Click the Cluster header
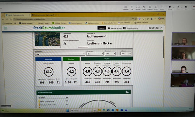Viewport: 195px width, 117px height. pyautogui.click(x=107, y=59)
